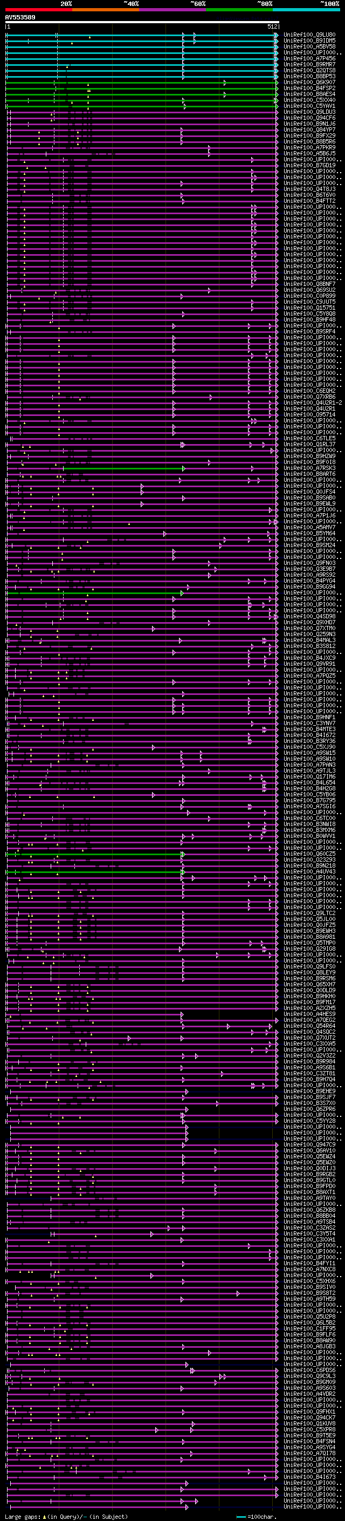Viewport: 345px width, 1521px height.
Task: Select the UniRef100_B9HF48 entry
Action: coord(309,319)
